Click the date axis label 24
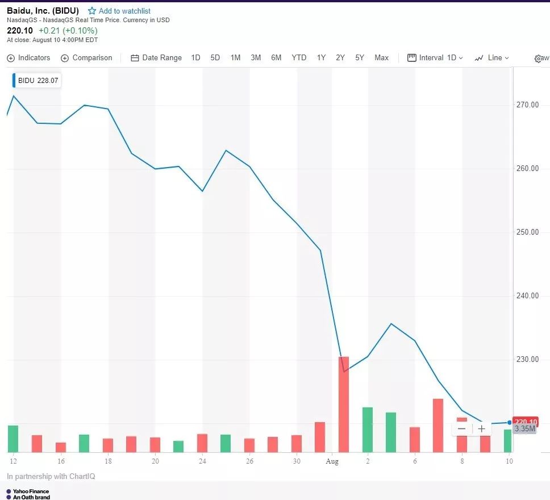Viewport: 550px width, 500px height. (x=202, y=461)
